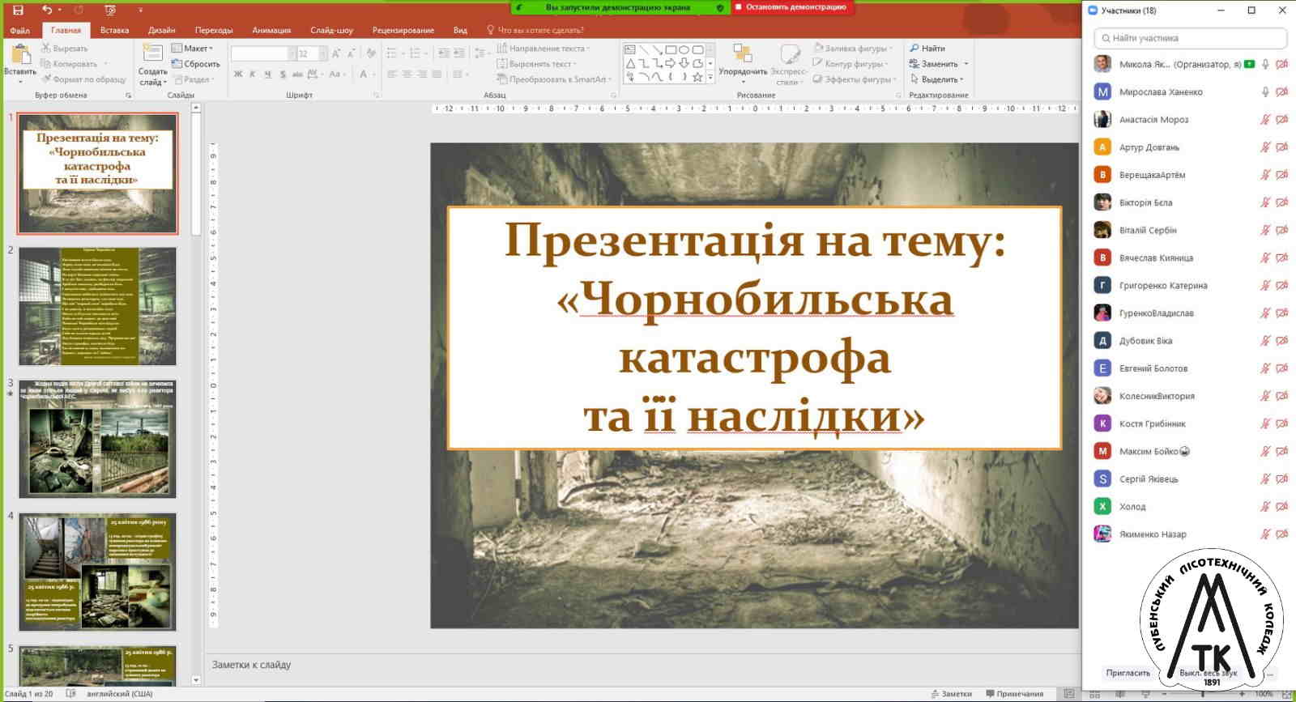Open more options (…) in Participants panel
The width and height of the screenshot is (1296, 702).
[1270, 673]
